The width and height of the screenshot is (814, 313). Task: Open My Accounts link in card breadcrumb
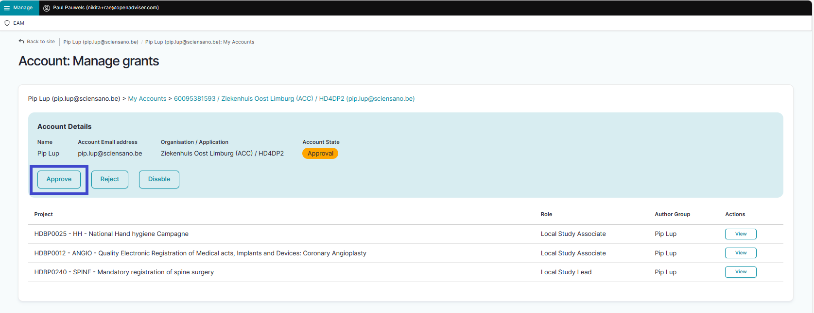tap(147, 99)
